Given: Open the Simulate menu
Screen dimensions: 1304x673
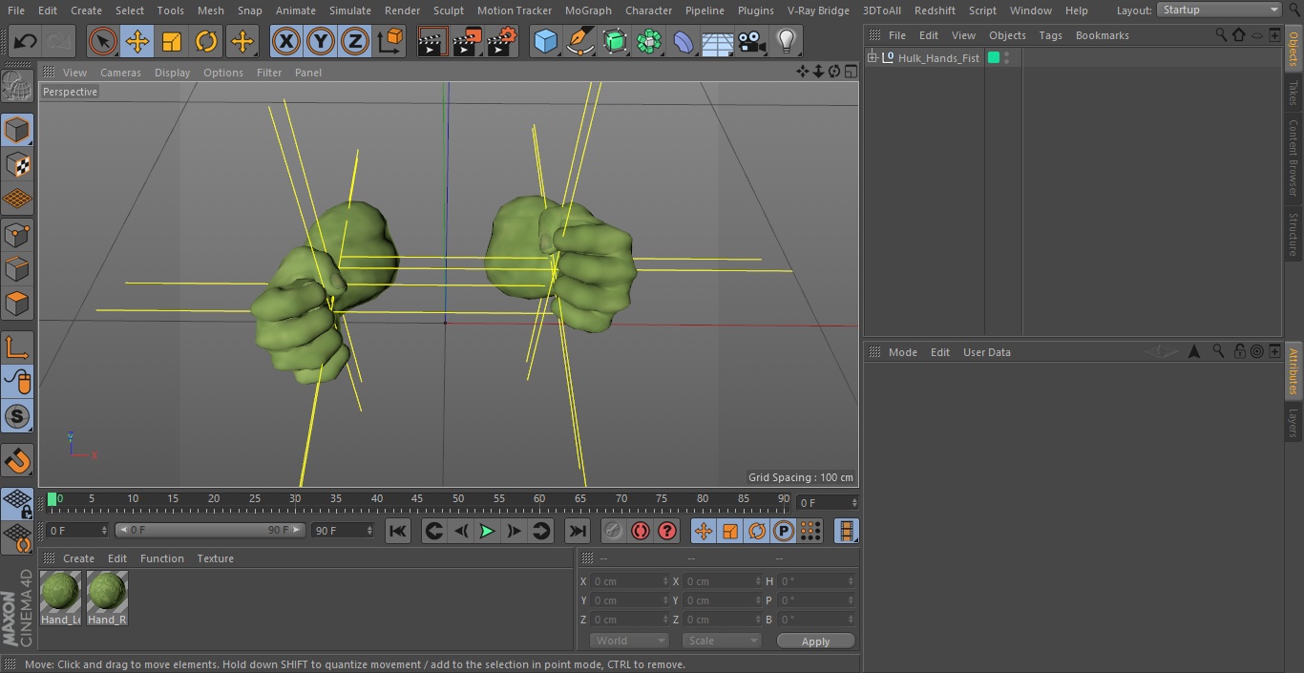Looking at the screenshot, I should click(x=349, y=11).
